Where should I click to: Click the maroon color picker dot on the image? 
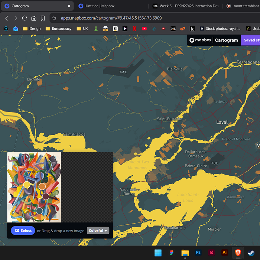coord(46,196)
